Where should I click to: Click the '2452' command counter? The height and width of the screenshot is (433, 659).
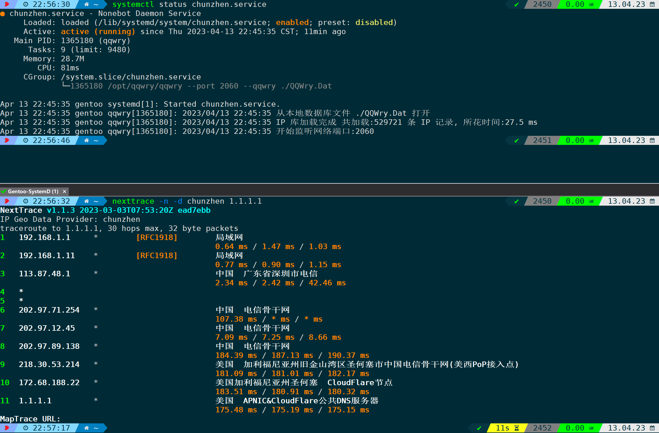[x=542, y=428]
